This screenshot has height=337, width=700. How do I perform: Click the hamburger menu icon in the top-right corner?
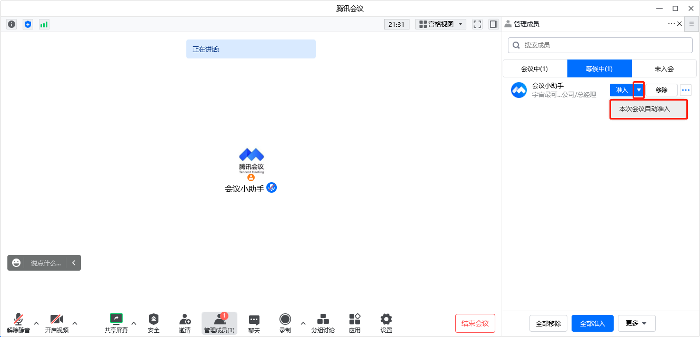(692, 24)
